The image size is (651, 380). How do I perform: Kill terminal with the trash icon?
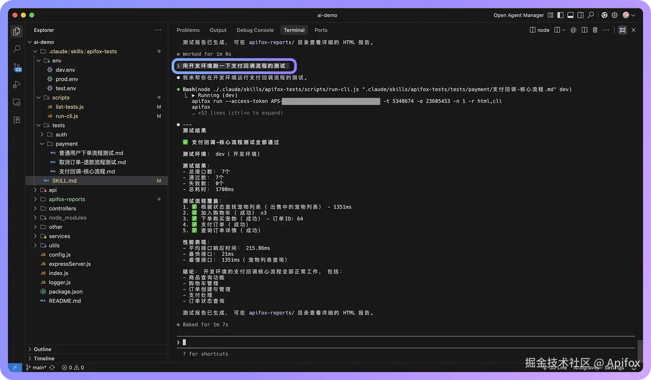coord(595,30)
